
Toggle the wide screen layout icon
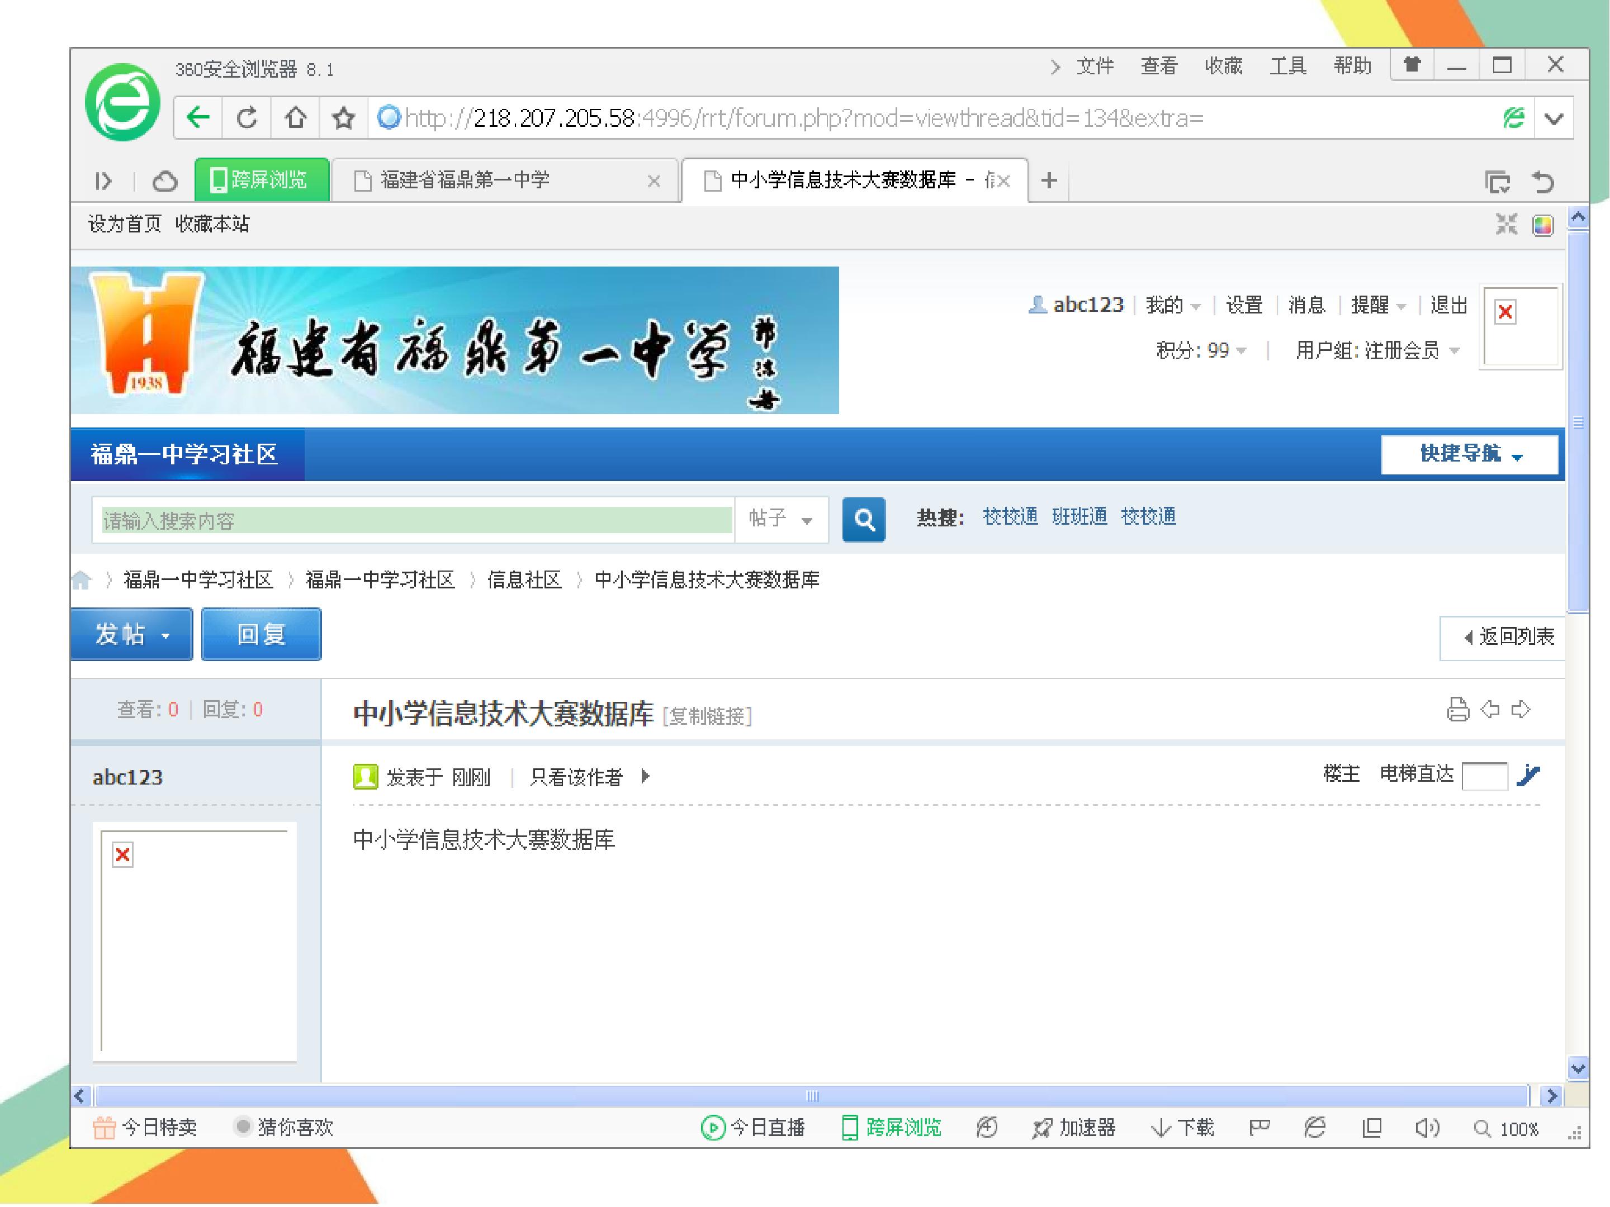click(x=1506, y=224)
